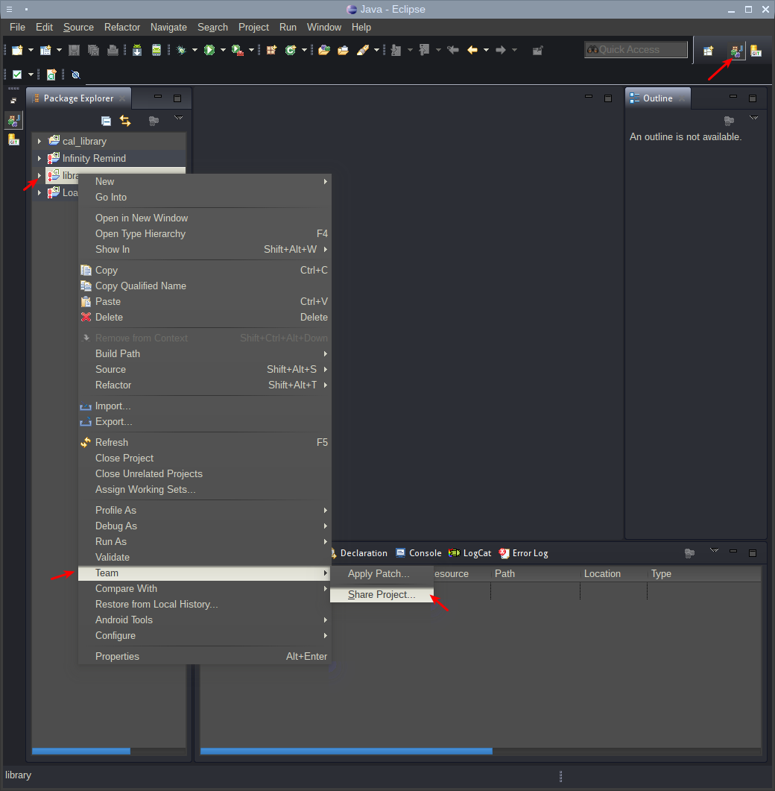
Task: Create a new project via the New wizard icon
Action: [x=18, y=50]
